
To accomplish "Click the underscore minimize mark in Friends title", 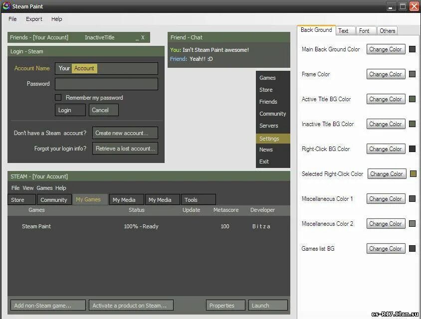I will click(x=137, y=39).
